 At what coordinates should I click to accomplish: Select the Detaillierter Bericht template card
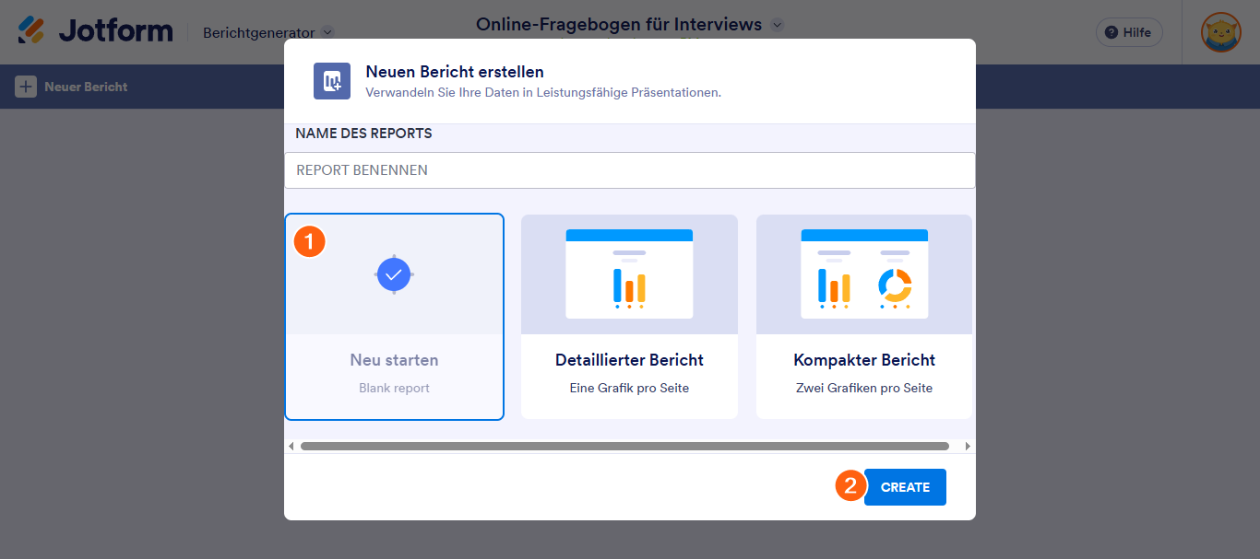click(x=629, y=317)
